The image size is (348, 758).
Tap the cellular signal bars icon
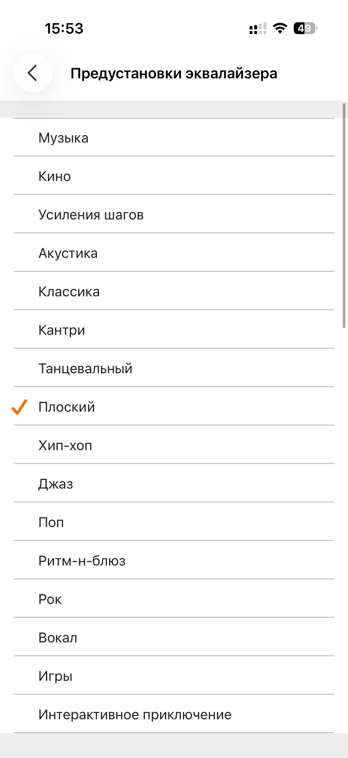click(258, 29)
